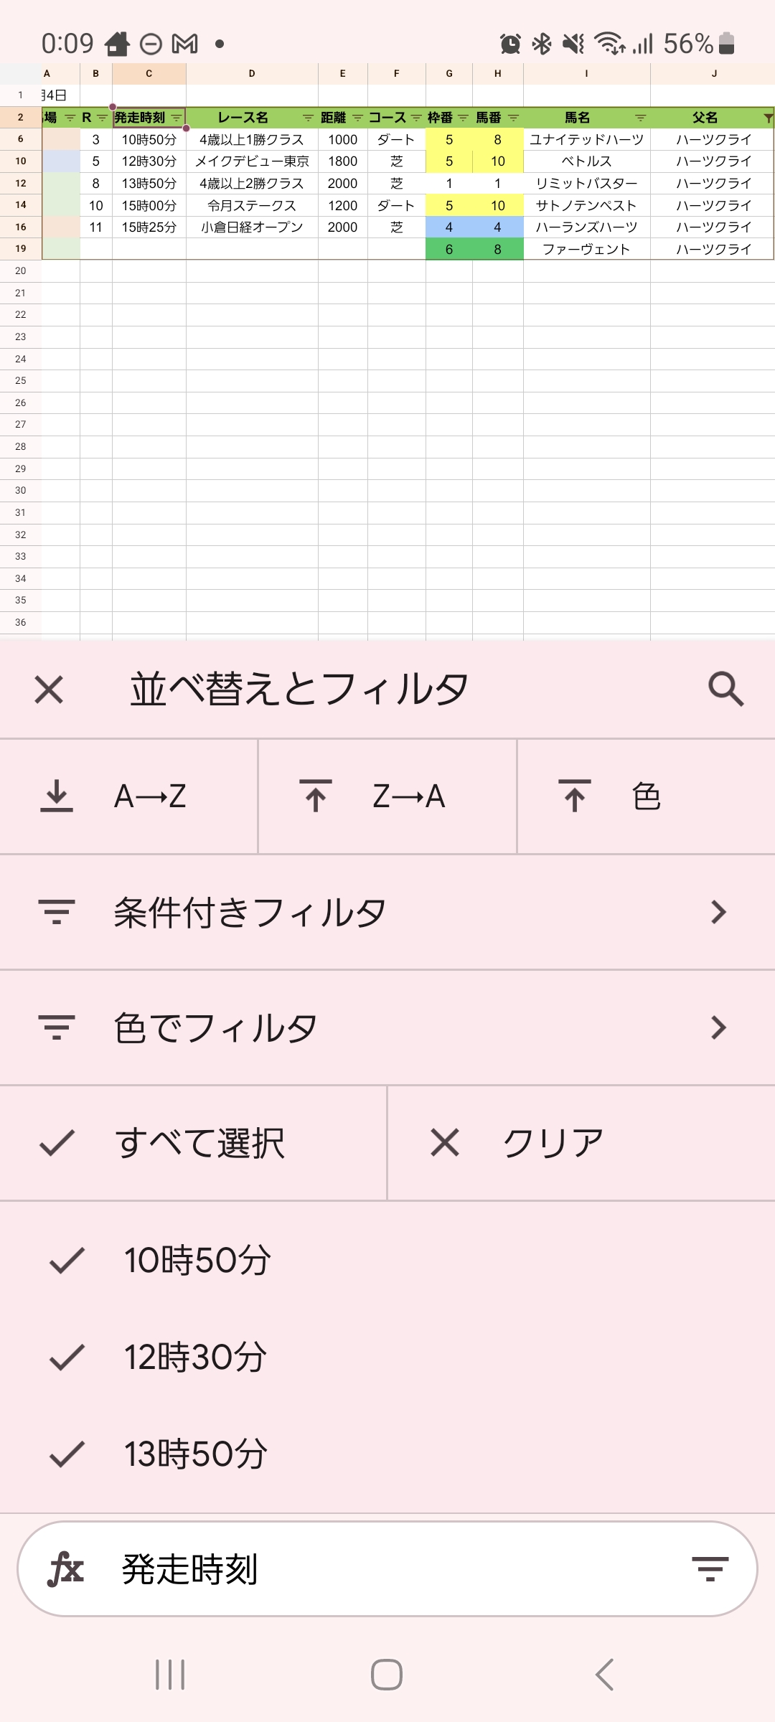Tap the search magnifier icon
The image size is (775, 1722).
(x=725, y=690)
